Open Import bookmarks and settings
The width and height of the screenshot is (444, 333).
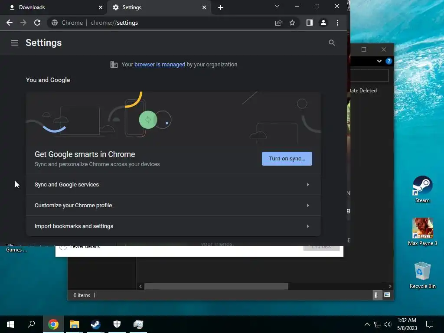coord(173,226)
